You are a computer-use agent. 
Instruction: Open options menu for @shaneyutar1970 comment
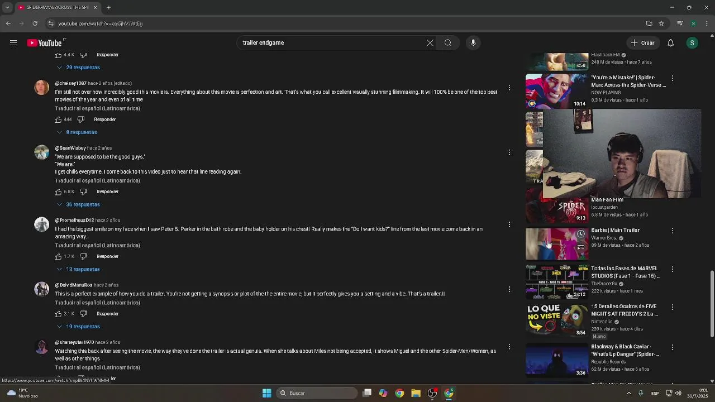click(x=509, y=347)
